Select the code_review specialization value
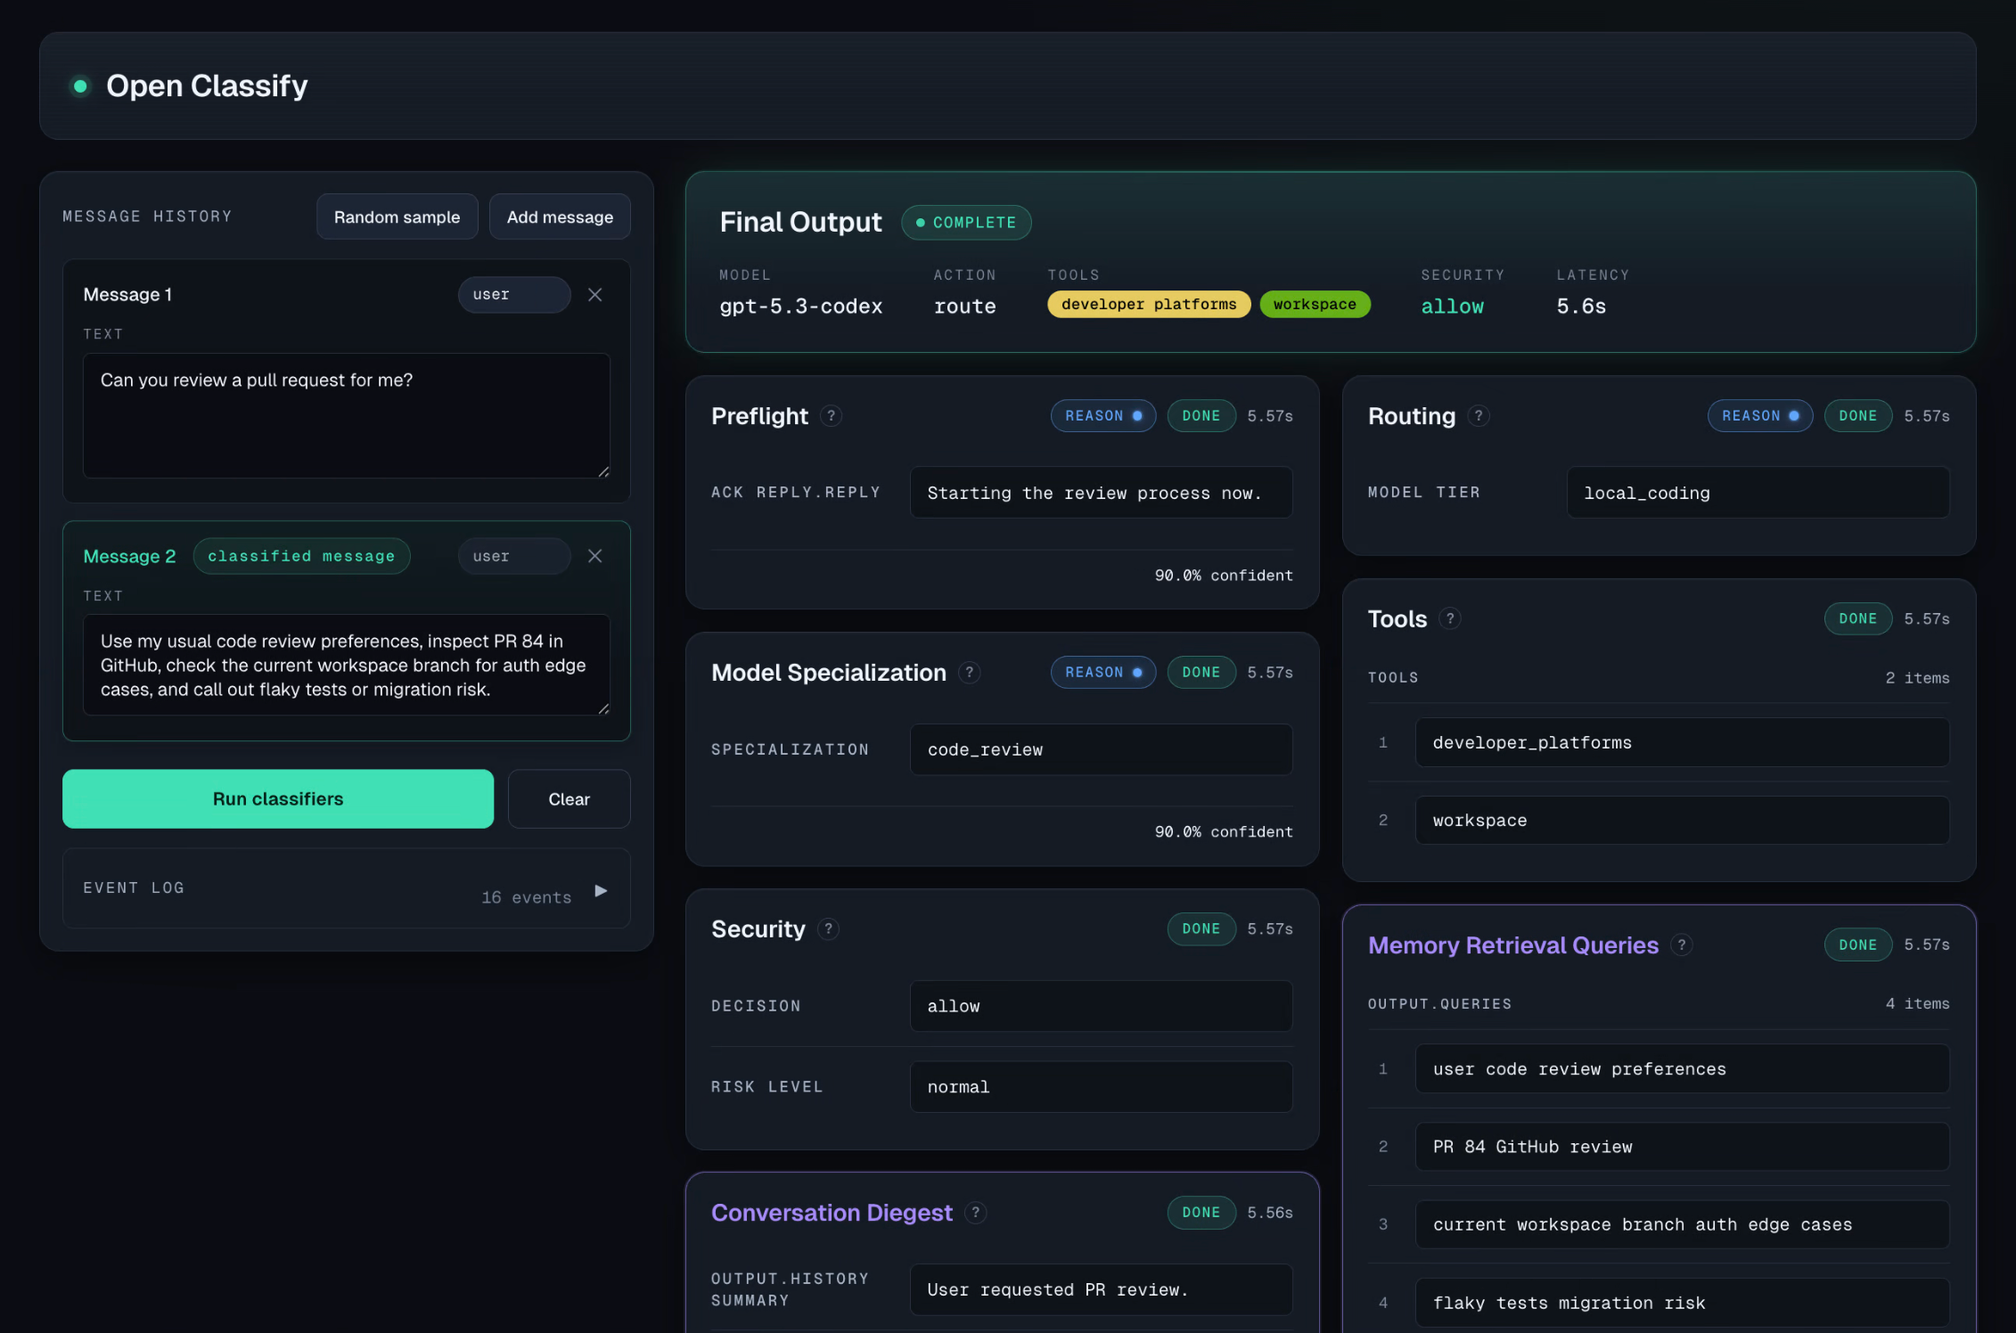This screenshot has width=2016, height=1333. coord(1101,749)
